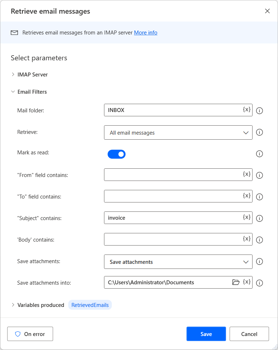Click the {x} icon for 'Body' contains
Screen dimensions: 278x350
coord(246,239)
